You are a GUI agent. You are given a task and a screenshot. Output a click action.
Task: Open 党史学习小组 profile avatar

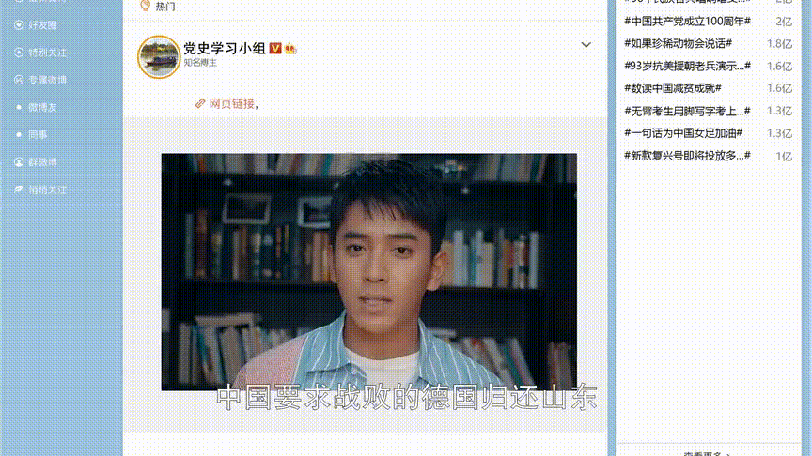coord(159,57)
